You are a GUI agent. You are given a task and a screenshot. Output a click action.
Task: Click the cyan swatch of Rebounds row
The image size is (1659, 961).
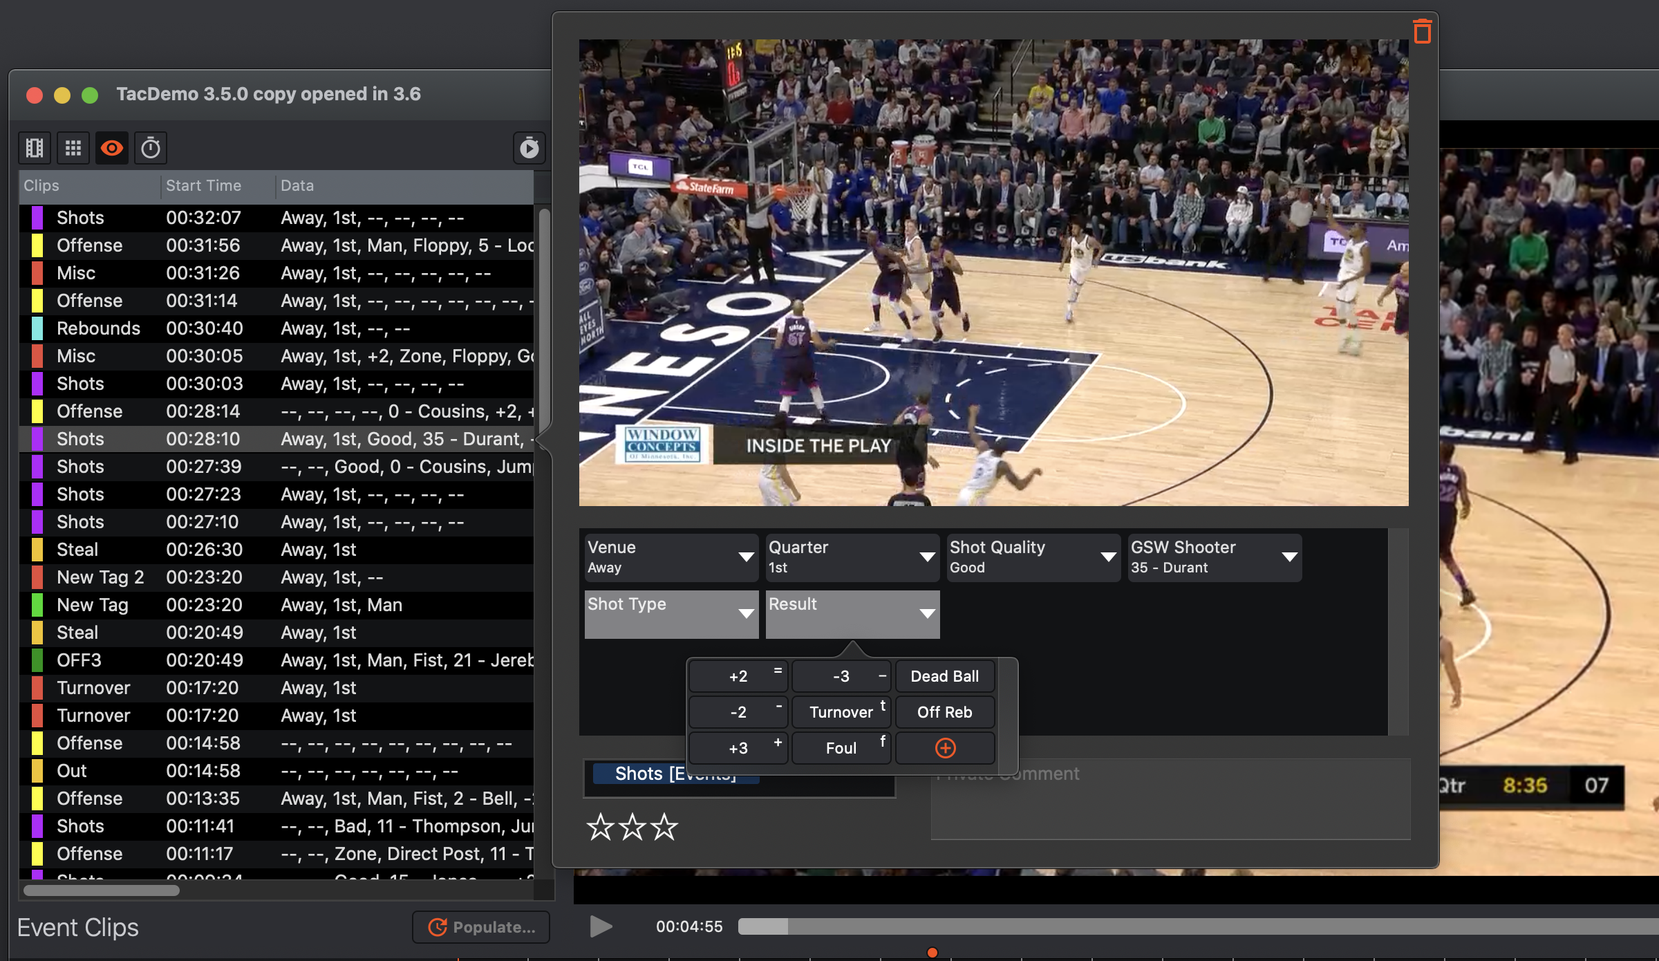click(x=37, y=328)
